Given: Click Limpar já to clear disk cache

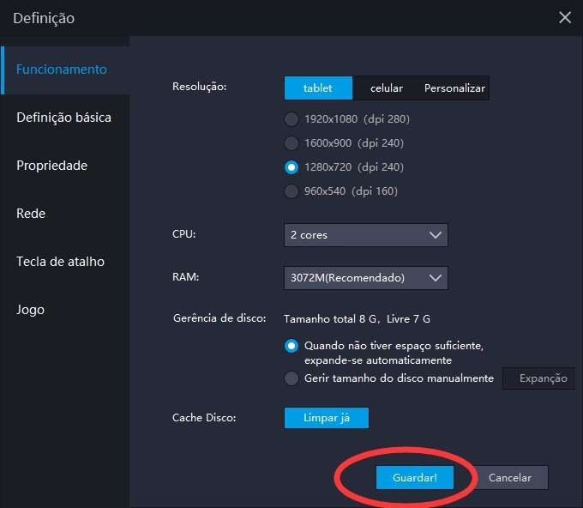Looking at the screenshot, I should point(326,418).
